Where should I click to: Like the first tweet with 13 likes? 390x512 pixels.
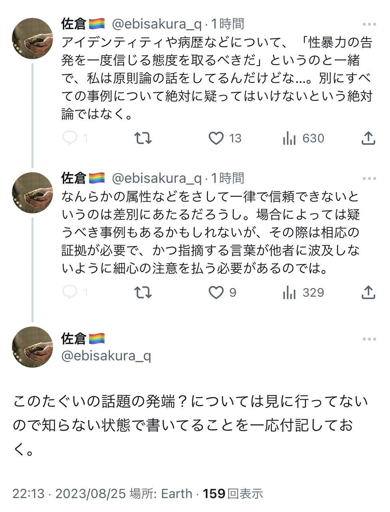[x=216, y=138]
